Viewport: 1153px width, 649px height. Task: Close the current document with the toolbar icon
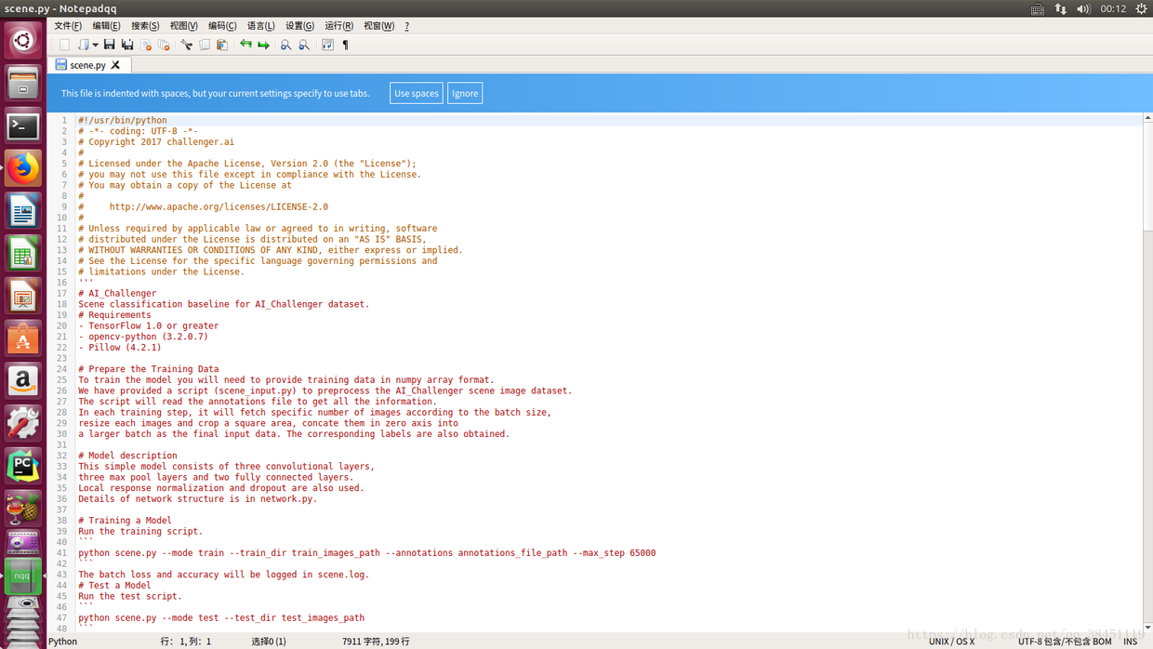146,45
